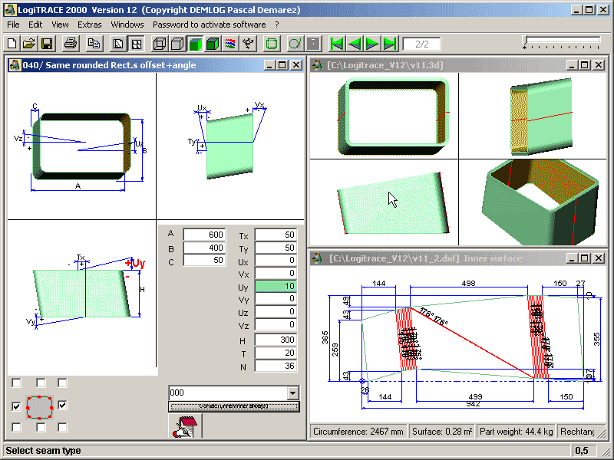This screenshot has height=460, width=614.
Task: Click the N field showing 36
Action: coord(276,366)
